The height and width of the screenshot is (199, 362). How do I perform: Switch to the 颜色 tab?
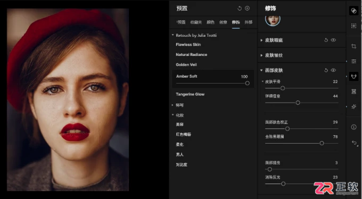click(210, 22)
